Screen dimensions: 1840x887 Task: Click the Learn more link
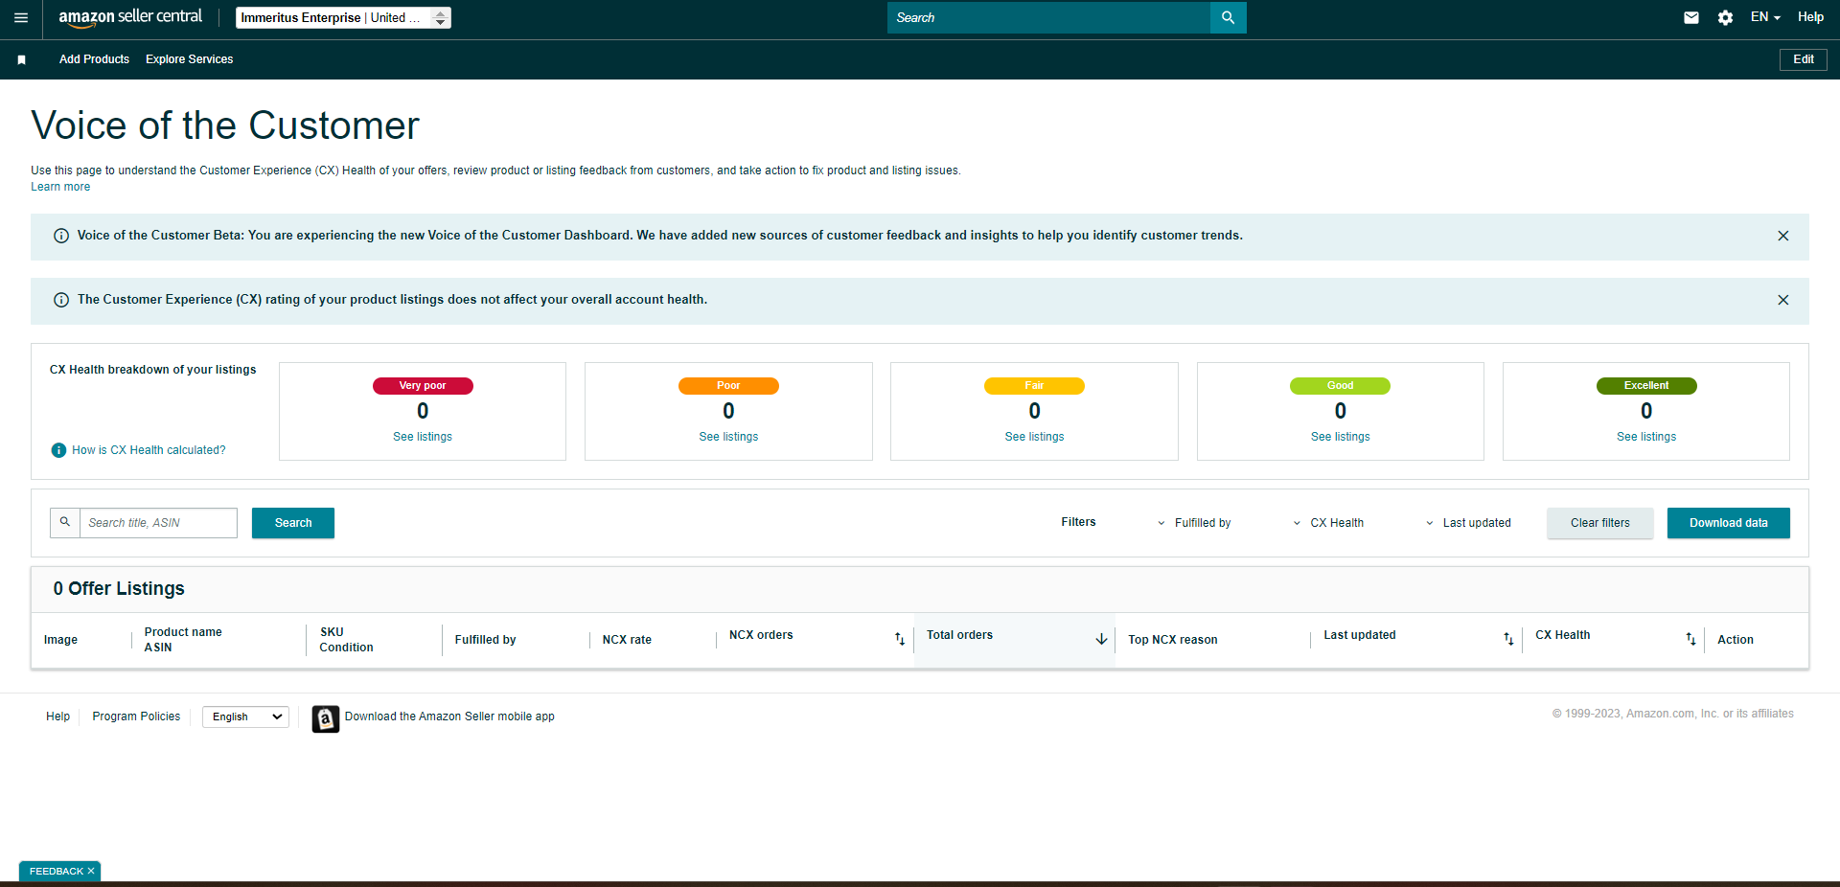pyautogui.click(x=60, y=187)
